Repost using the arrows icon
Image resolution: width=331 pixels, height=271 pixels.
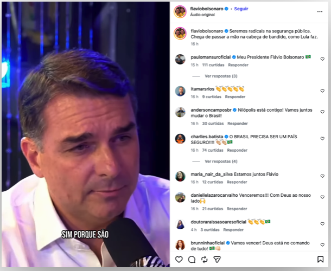tap(203, 260)
